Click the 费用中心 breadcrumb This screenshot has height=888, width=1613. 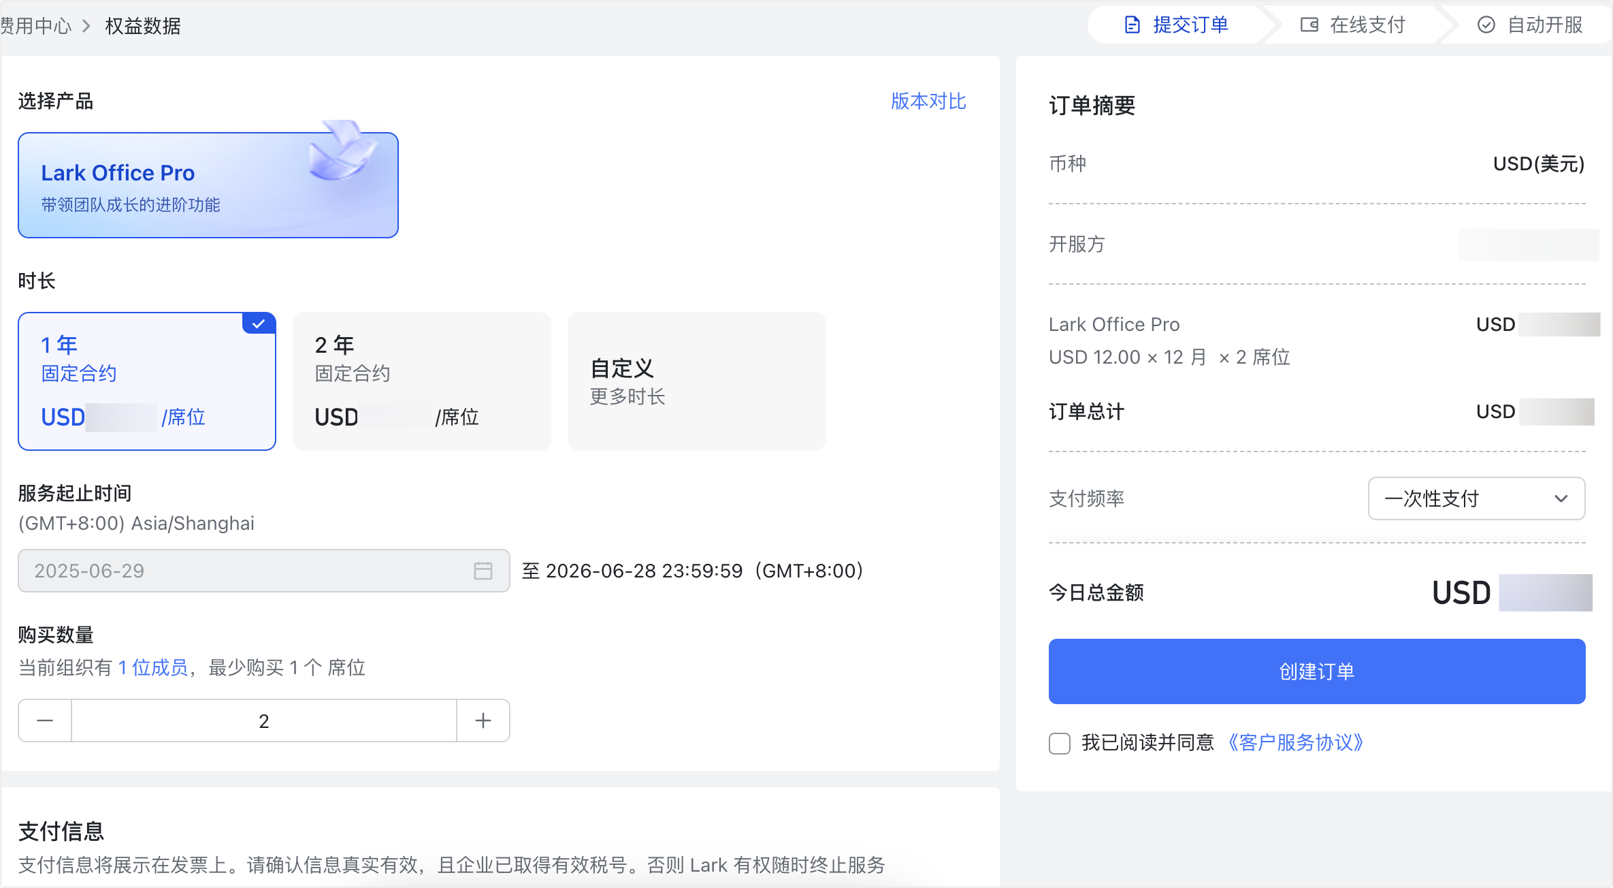point(36,26)
